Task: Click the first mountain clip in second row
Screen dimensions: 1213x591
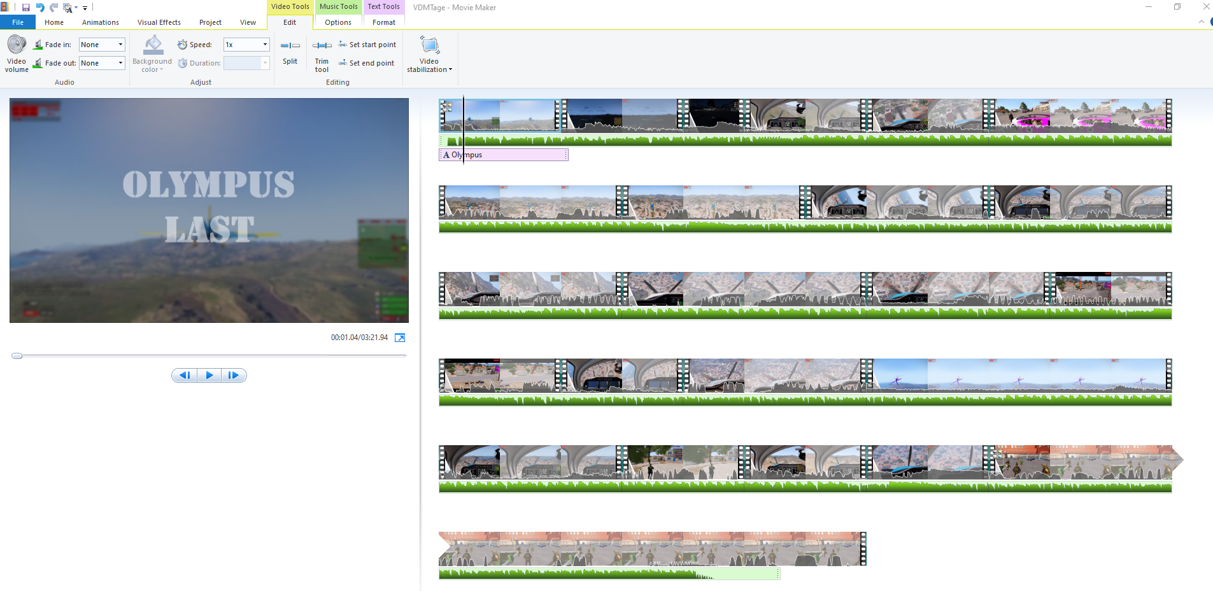Action: click(x=530, y=202)
